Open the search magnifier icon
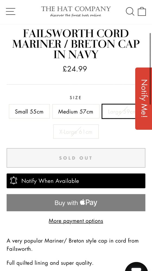152x271 pixels. pyautogui.click(x=130, y=11)
